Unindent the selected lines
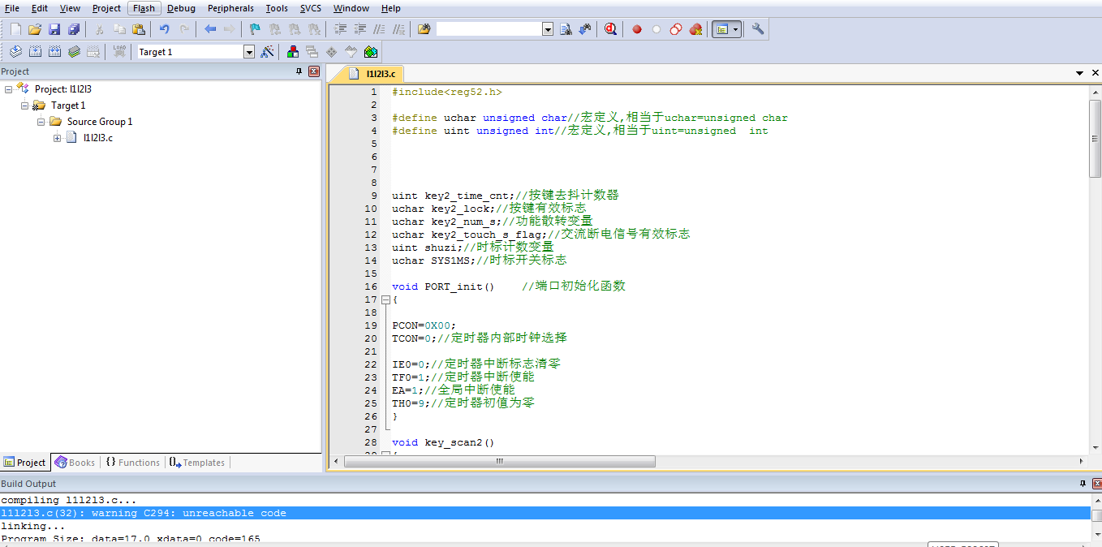The height and width of the screenshot is (547, 1102). (359, 29)
